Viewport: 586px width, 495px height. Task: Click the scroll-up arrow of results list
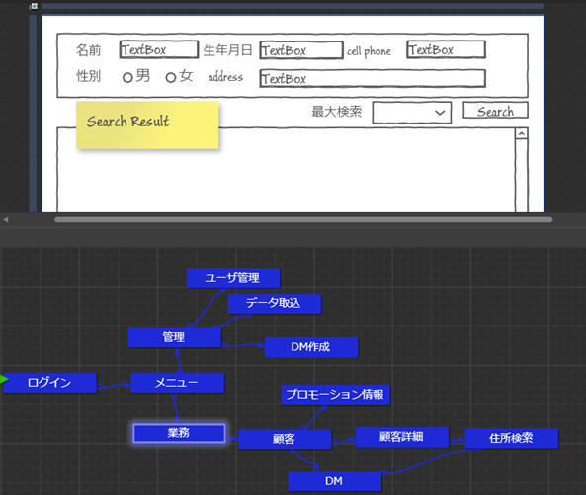pyautogui.click(x=522, y=133)
